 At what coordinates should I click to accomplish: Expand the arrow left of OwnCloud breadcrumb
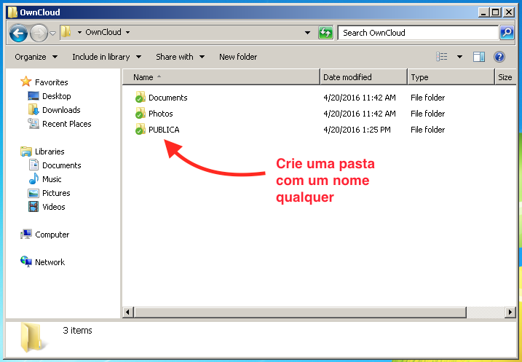(x=79, y=32)
